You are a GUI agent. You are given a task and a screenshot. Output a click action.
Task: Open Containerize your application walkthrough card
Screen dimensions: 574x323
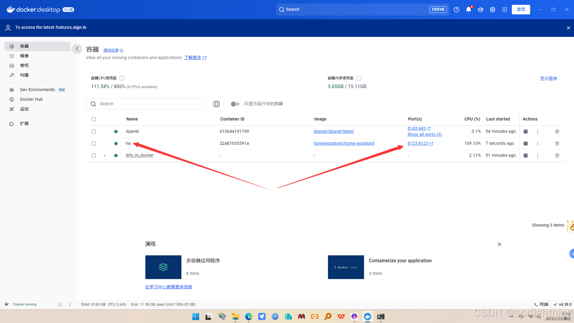416,267
